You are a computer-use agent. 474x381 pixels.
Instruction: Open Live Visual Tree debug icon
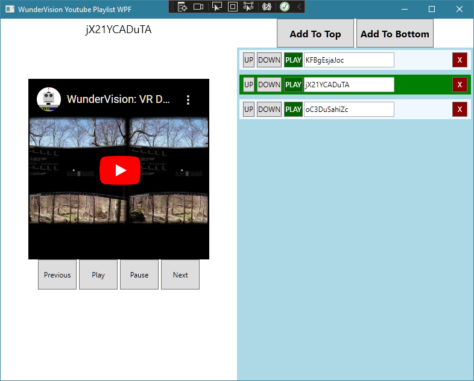click(x=182, y=7)
